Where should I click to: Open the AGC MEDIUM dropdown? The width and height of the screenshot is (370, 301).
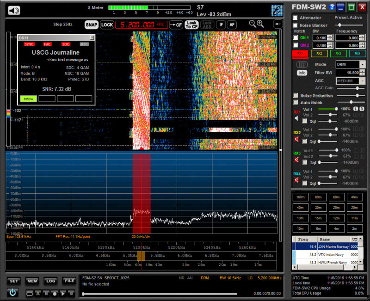click(x=363, y=81)
